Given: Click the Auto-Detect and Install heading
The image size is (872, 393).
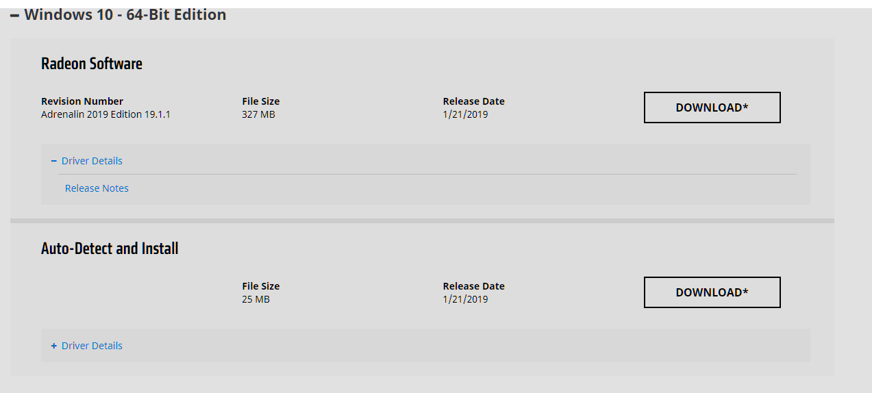Looking at the screenshot, I should coord(110,249).
